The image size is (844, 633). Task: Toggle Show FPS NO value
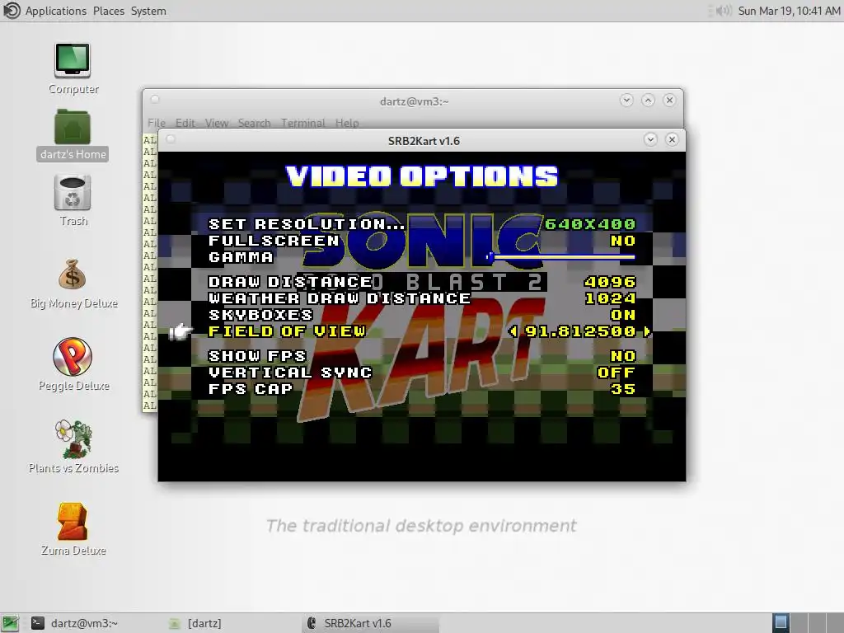(x=623, y=356)
